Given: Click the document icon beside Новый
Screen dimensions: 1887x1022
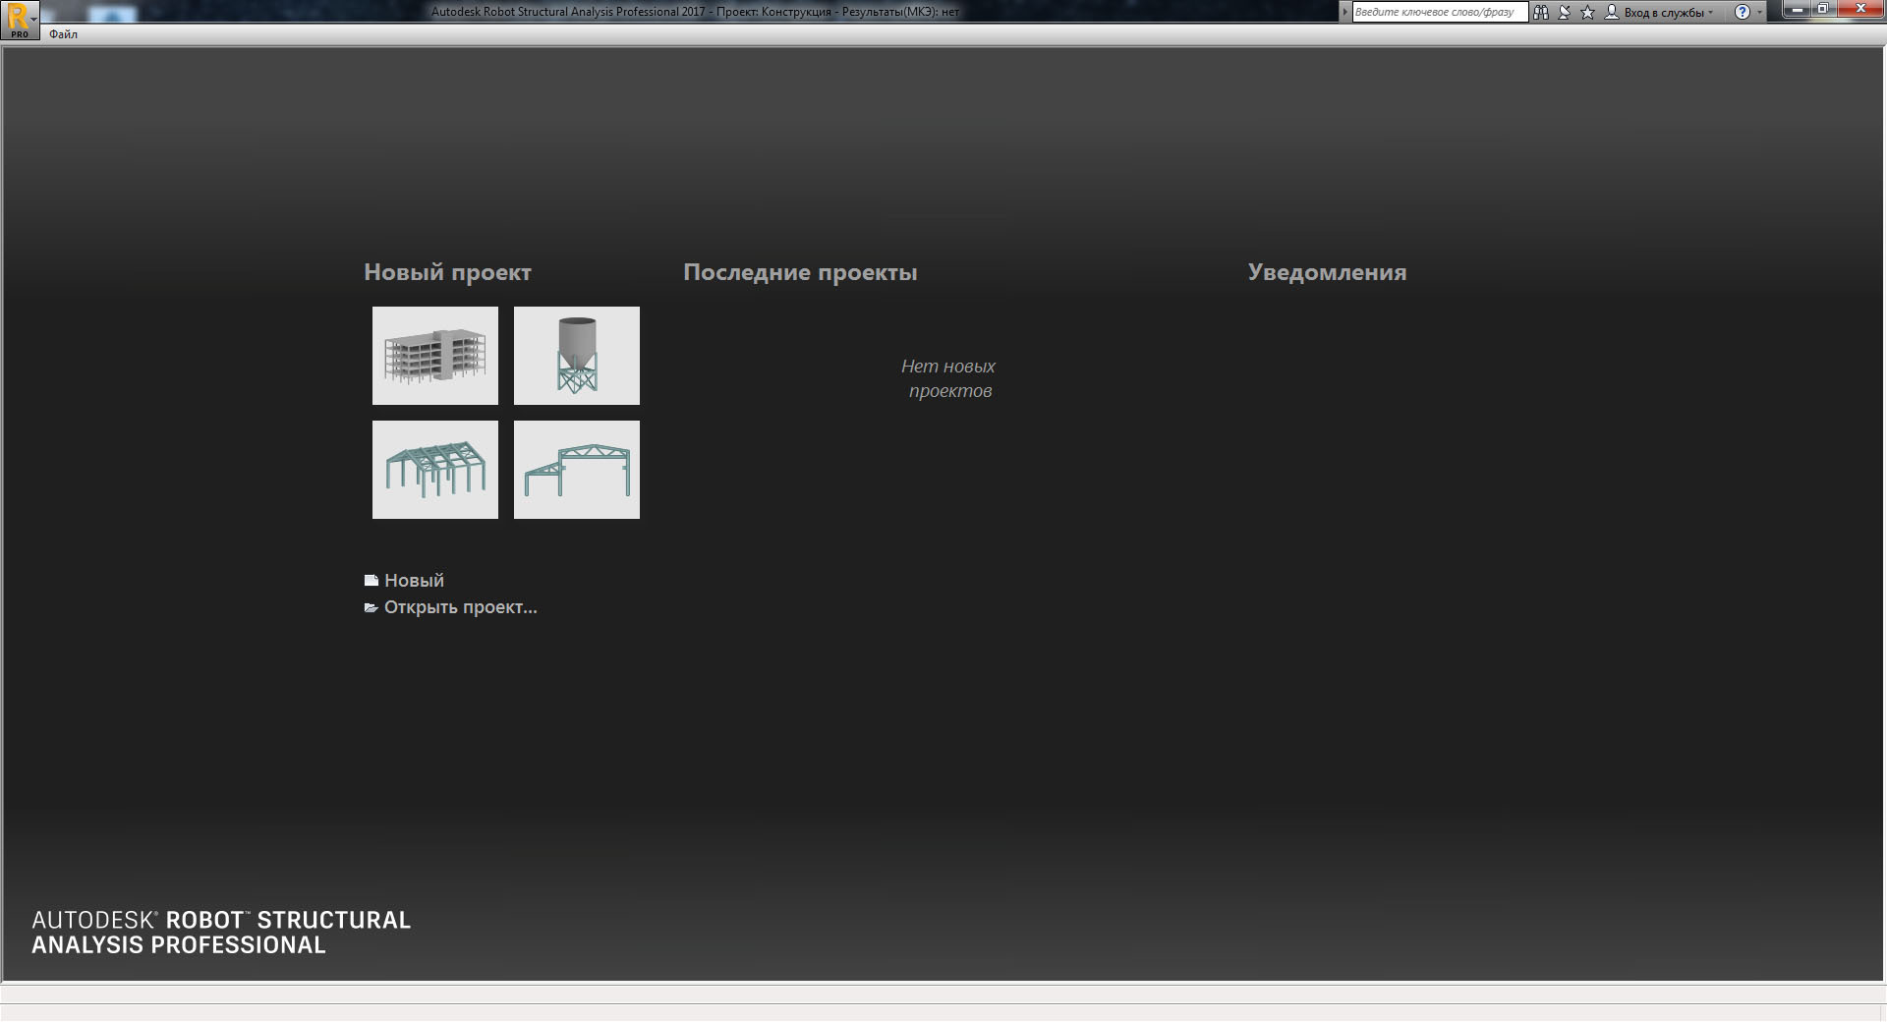Looking at the screenshot, I should coord(371,581).
